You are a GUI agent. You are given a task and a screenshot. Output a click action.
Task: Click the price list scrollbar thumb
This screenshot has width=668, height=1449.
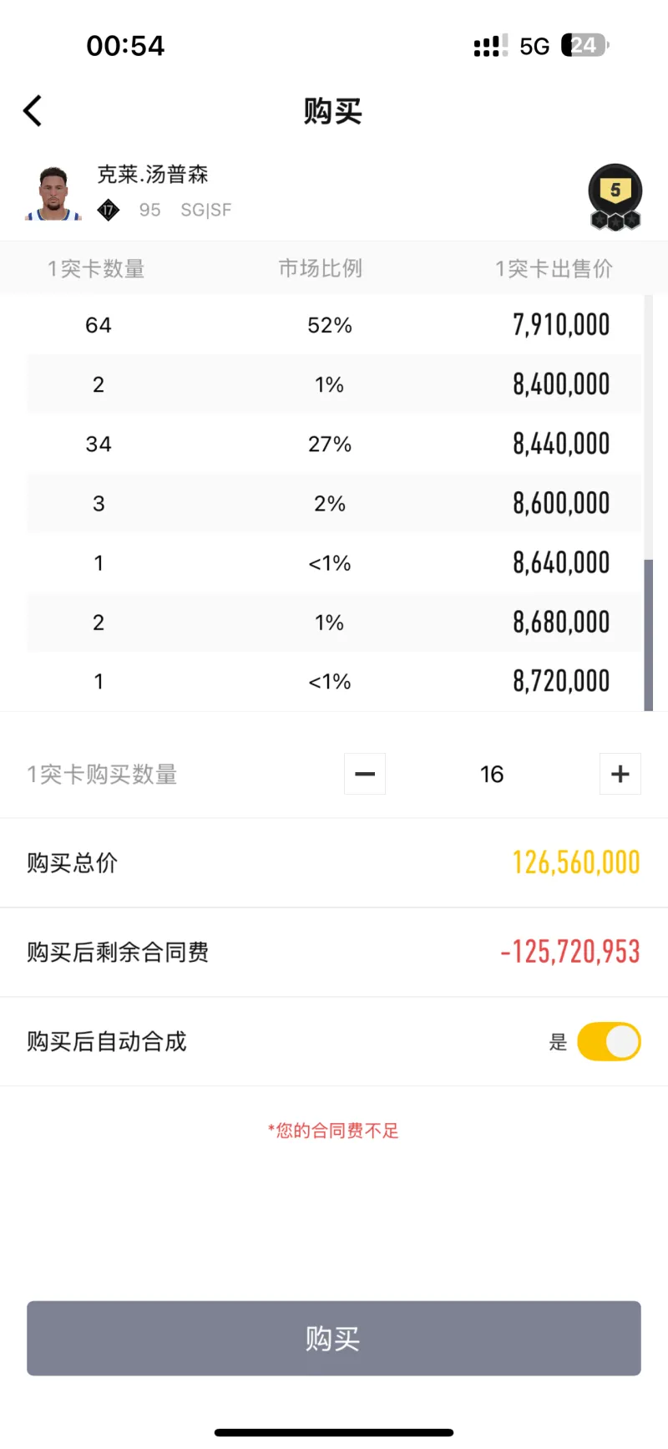(x=649, y=635)
